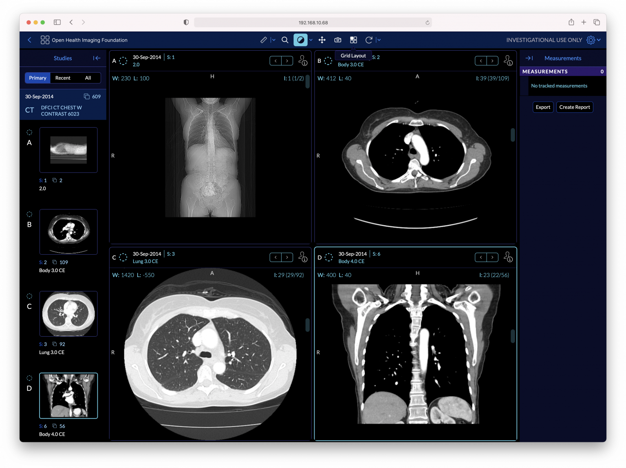The height and width of the screenshot is (468, 626).
Task: Click the Export button
Action: pos(543,107)
